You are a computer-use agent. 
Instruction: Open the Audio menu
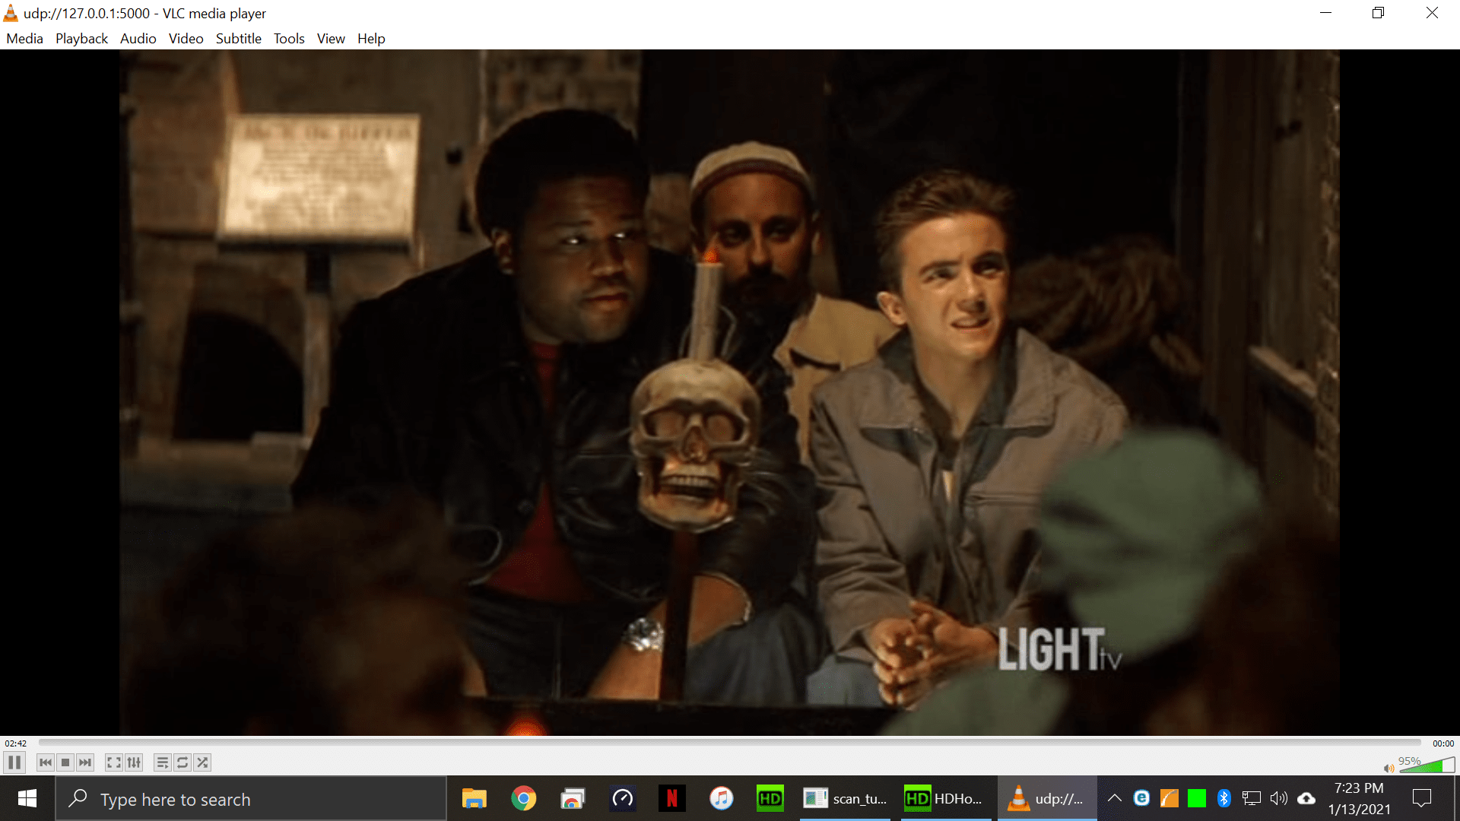[138, 38]
